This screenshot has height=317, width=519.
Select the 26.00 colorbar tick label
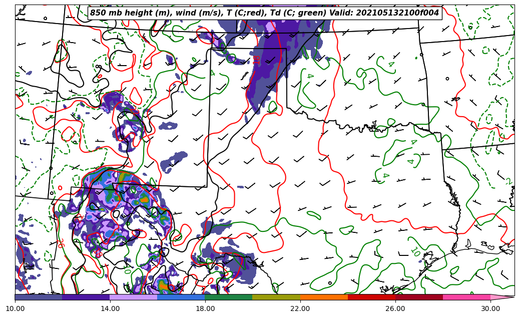[395, 308]
